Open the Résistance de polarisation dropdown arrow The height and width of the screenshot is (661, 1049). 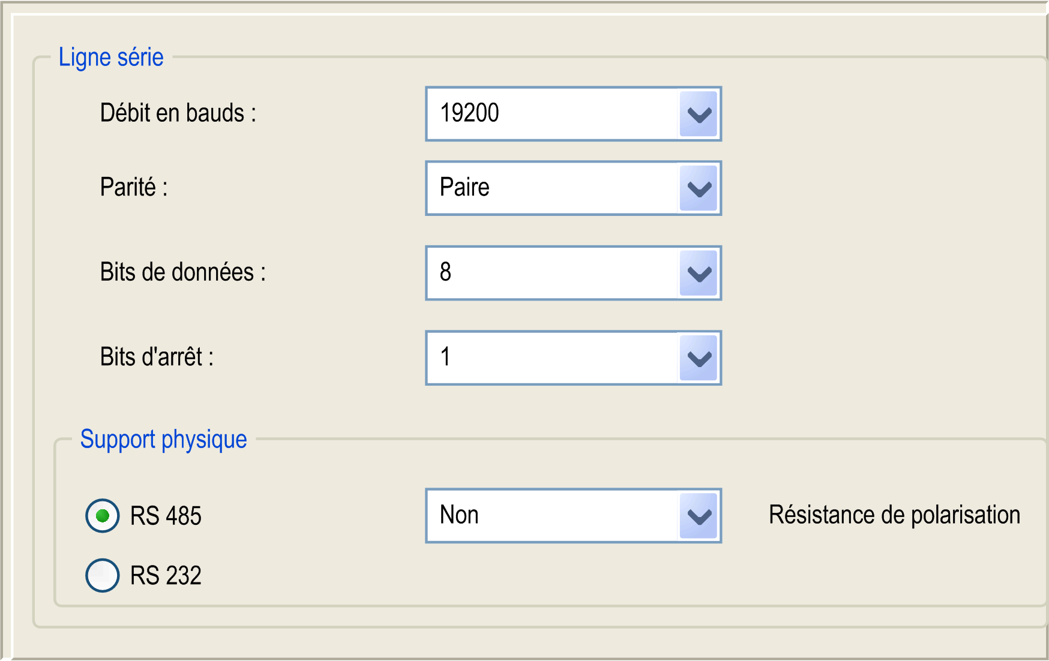pos(699,516)
